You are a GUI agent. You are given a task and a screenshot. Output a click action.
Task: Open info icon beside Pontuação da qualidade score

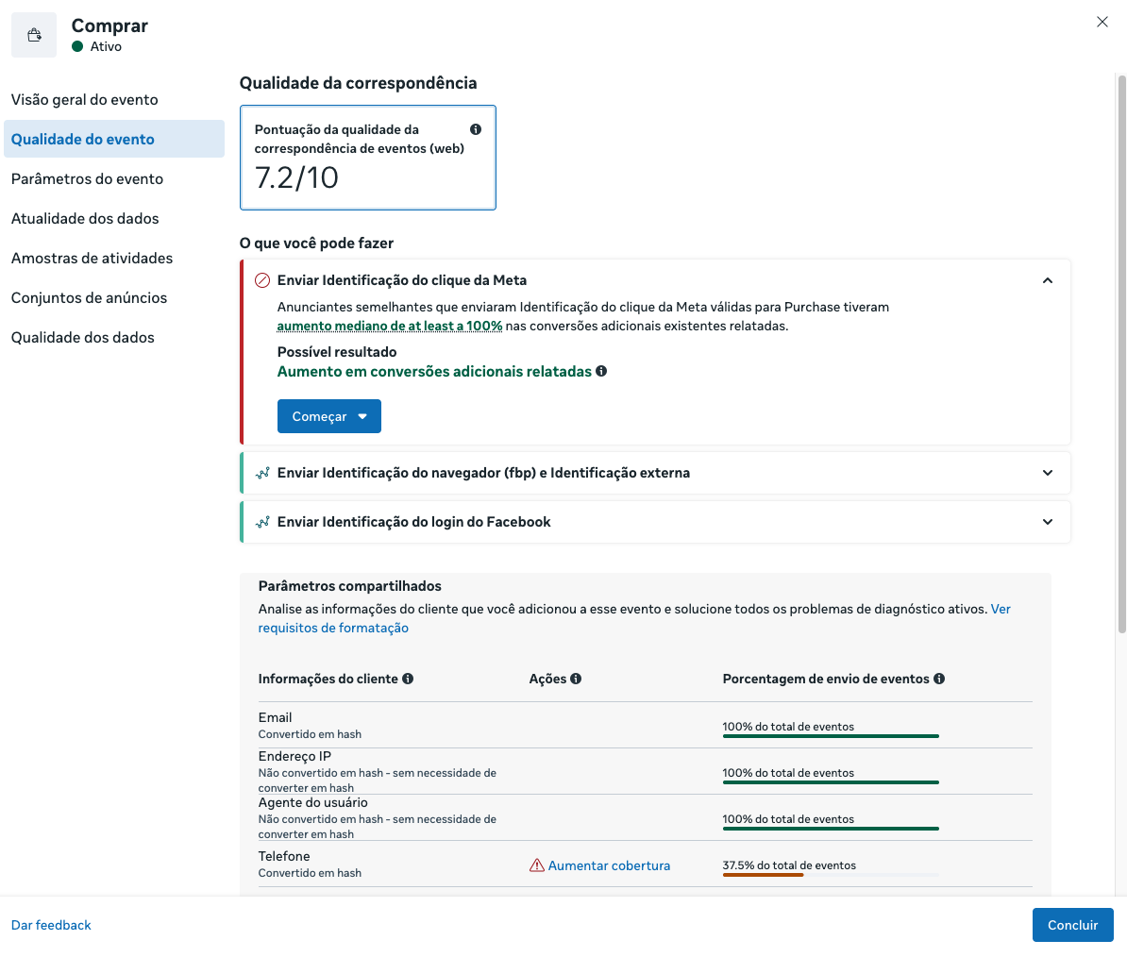[x=476, y=129]
